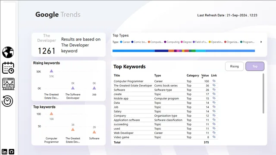Image resolution: width=276 pixels, height=155 pixels.
Task: Open link icon for Company row
Action: [x=214, y=115]
